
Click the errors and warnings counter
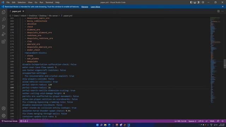click(24, 121)
